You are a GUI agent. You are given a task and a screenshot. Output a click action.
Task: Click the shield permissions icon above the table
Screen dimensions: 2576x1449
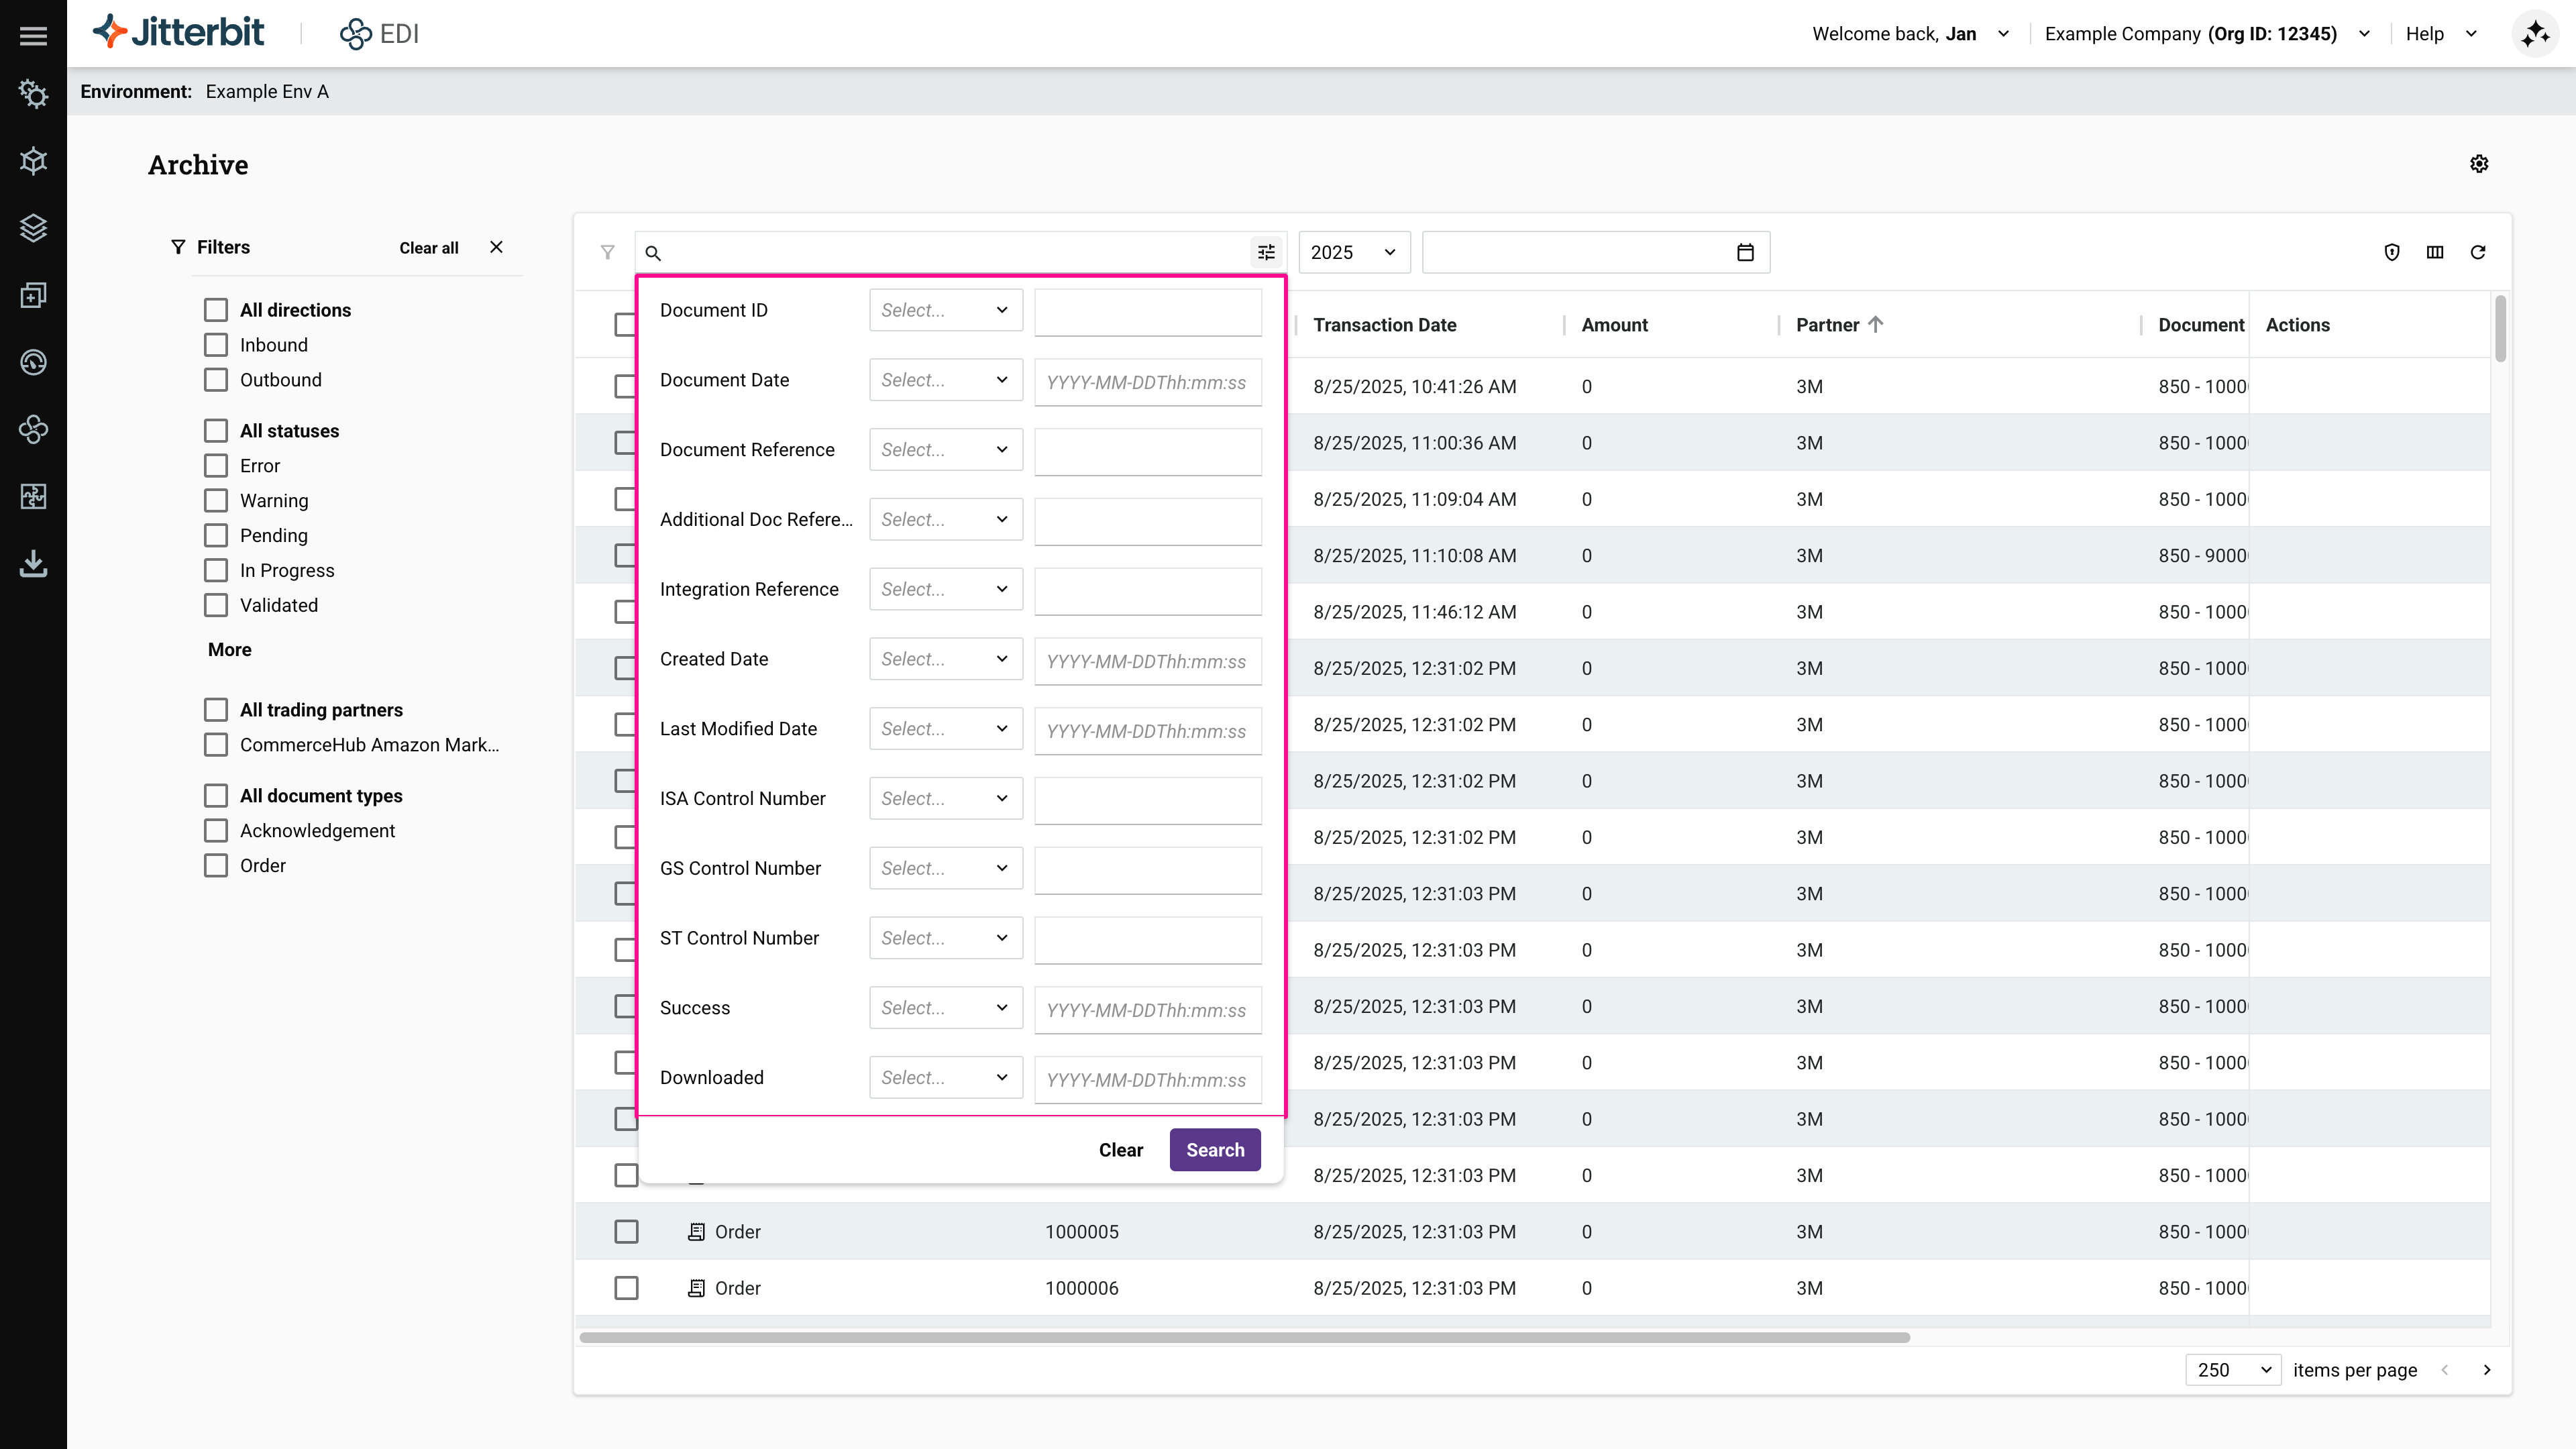(2391, 252)
